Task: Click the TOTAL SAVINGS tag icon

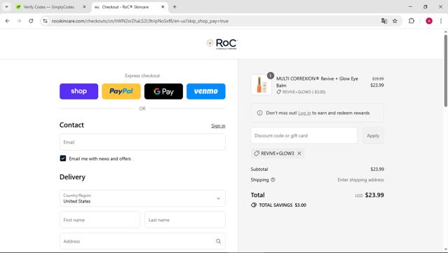Action: click(x=254, y=205)
